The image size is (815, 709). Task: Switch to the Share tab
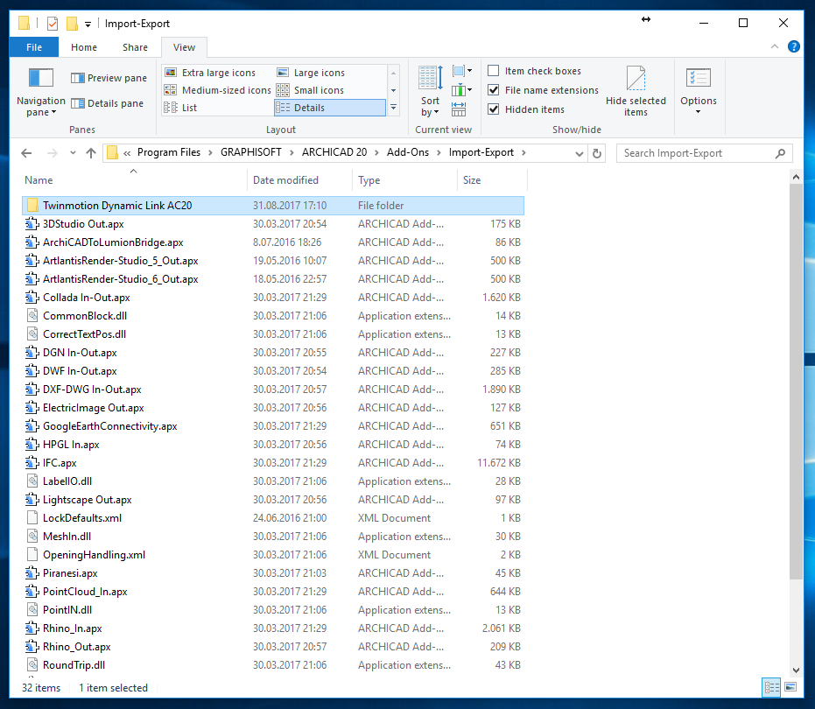(x=135, y=47)
